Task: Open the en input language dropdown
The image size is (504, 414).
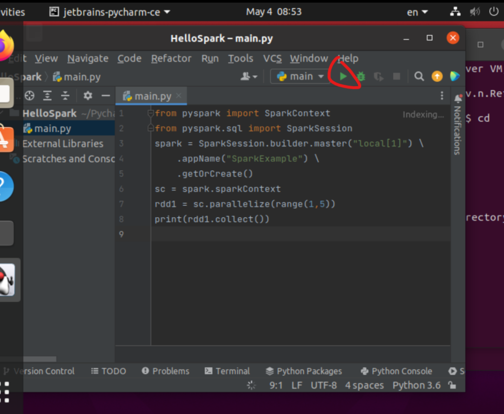Action: 417,12
